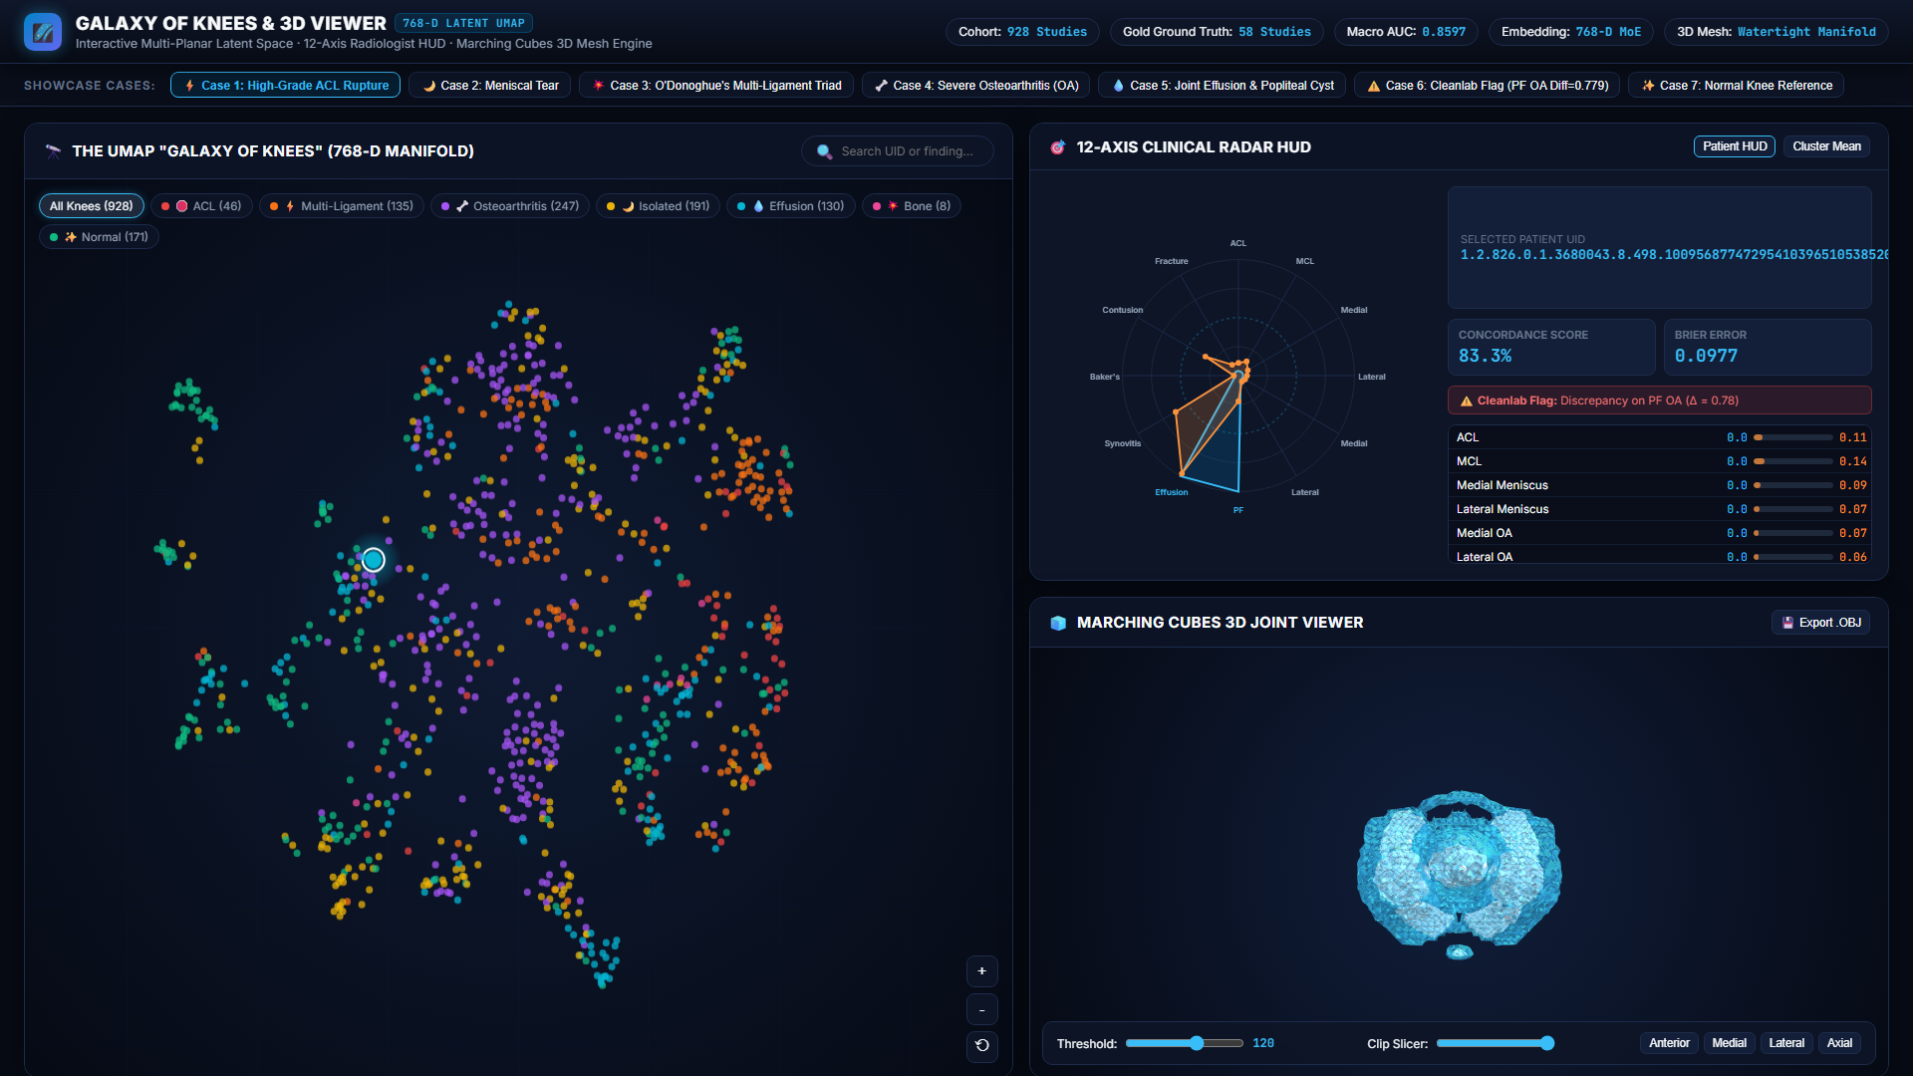This screenshot has height=1076, width=1913.
Task: Select the Axial view
Action: (x=1839, y=1043)
